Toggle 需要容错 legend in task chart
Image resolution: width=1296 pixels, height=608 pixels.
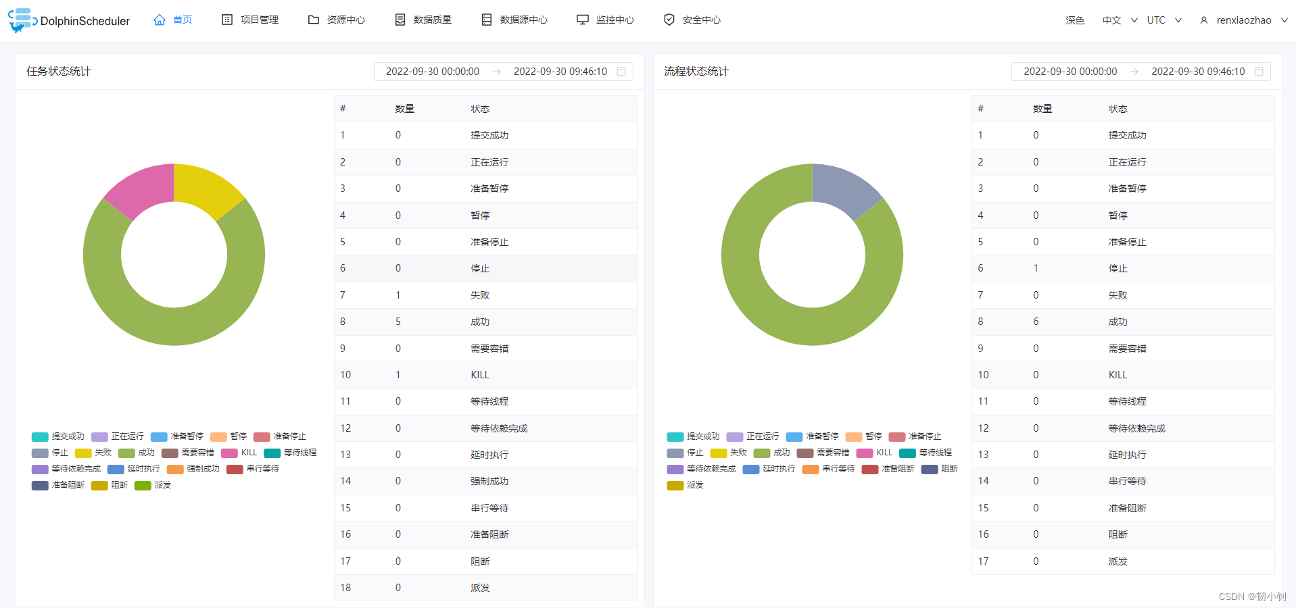[188, 453]
